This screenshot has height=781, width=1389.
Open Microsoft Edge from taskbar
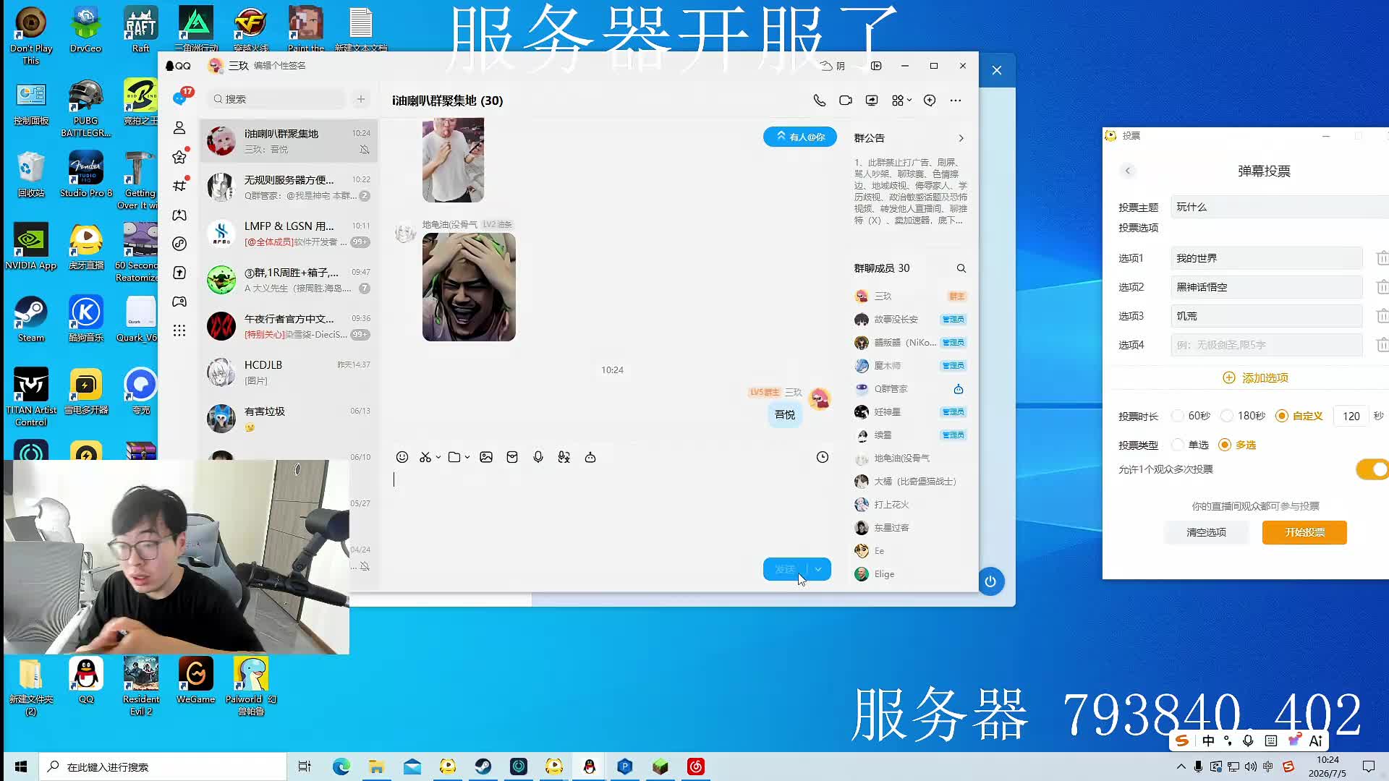click(341, 767)
